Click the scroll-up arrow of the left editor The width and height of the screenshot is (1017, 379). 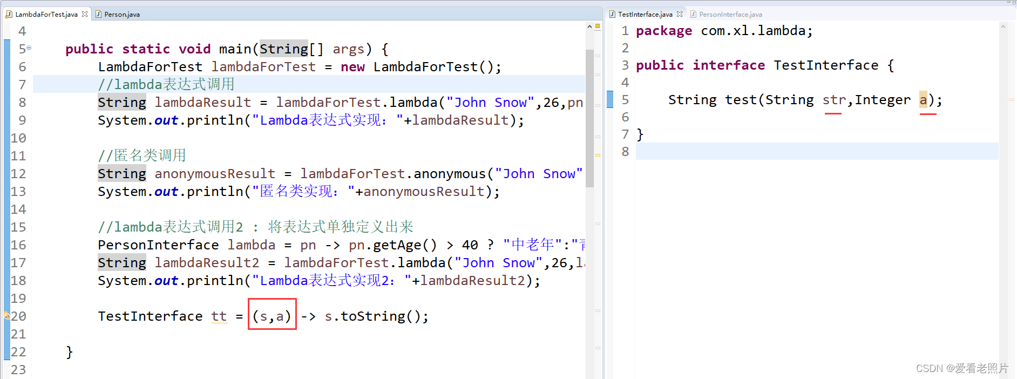point(589,26)
